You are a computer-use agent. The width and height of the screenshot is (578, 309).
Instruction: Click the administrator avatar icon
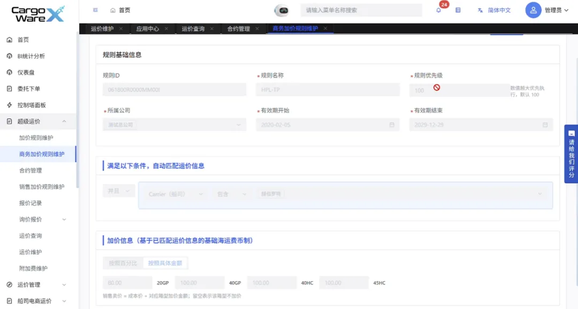click(x=533, y=10)
